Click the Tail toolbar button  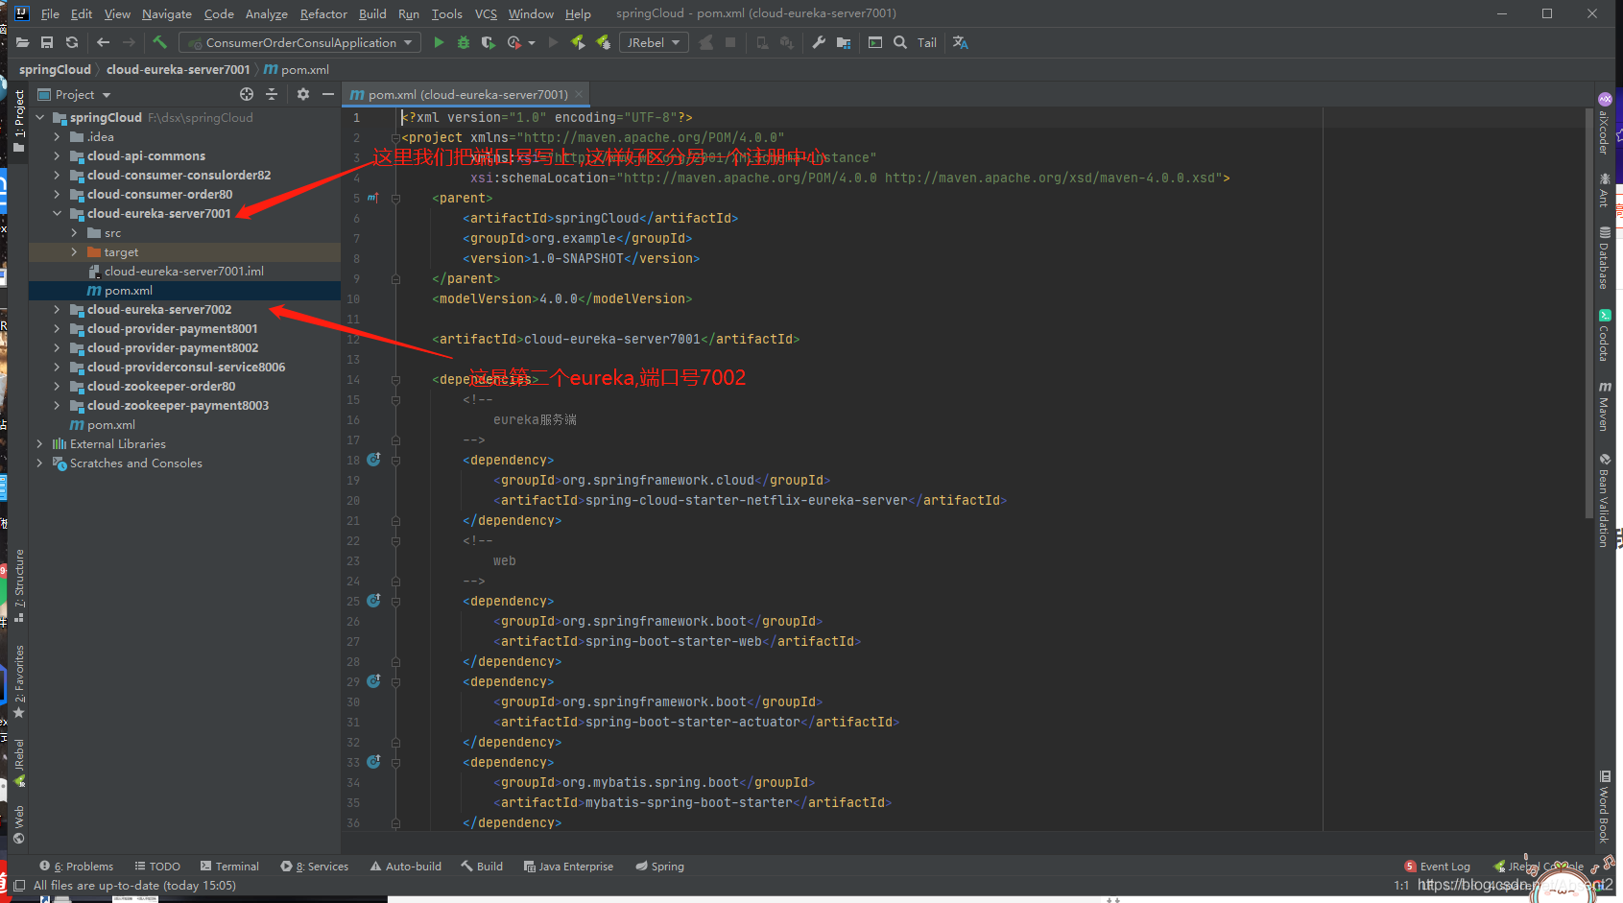point(927,42)
